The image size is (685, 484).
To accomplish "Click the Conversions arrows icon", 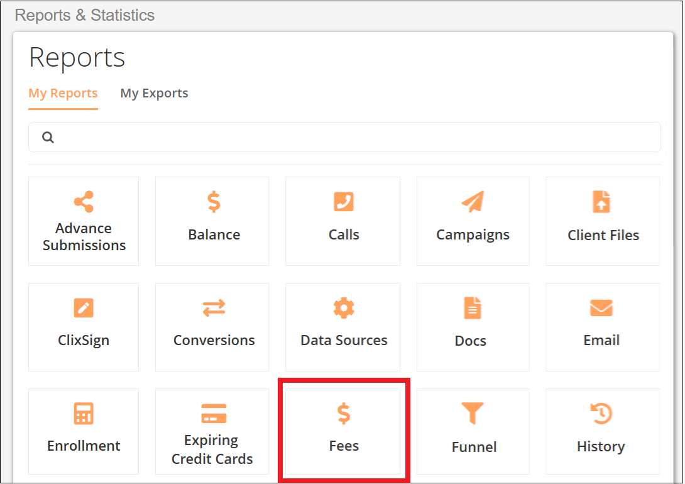I will point(214,307).
